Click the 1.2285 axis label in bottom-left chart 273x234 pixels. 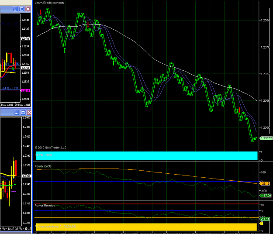click(x=27, y=223)
